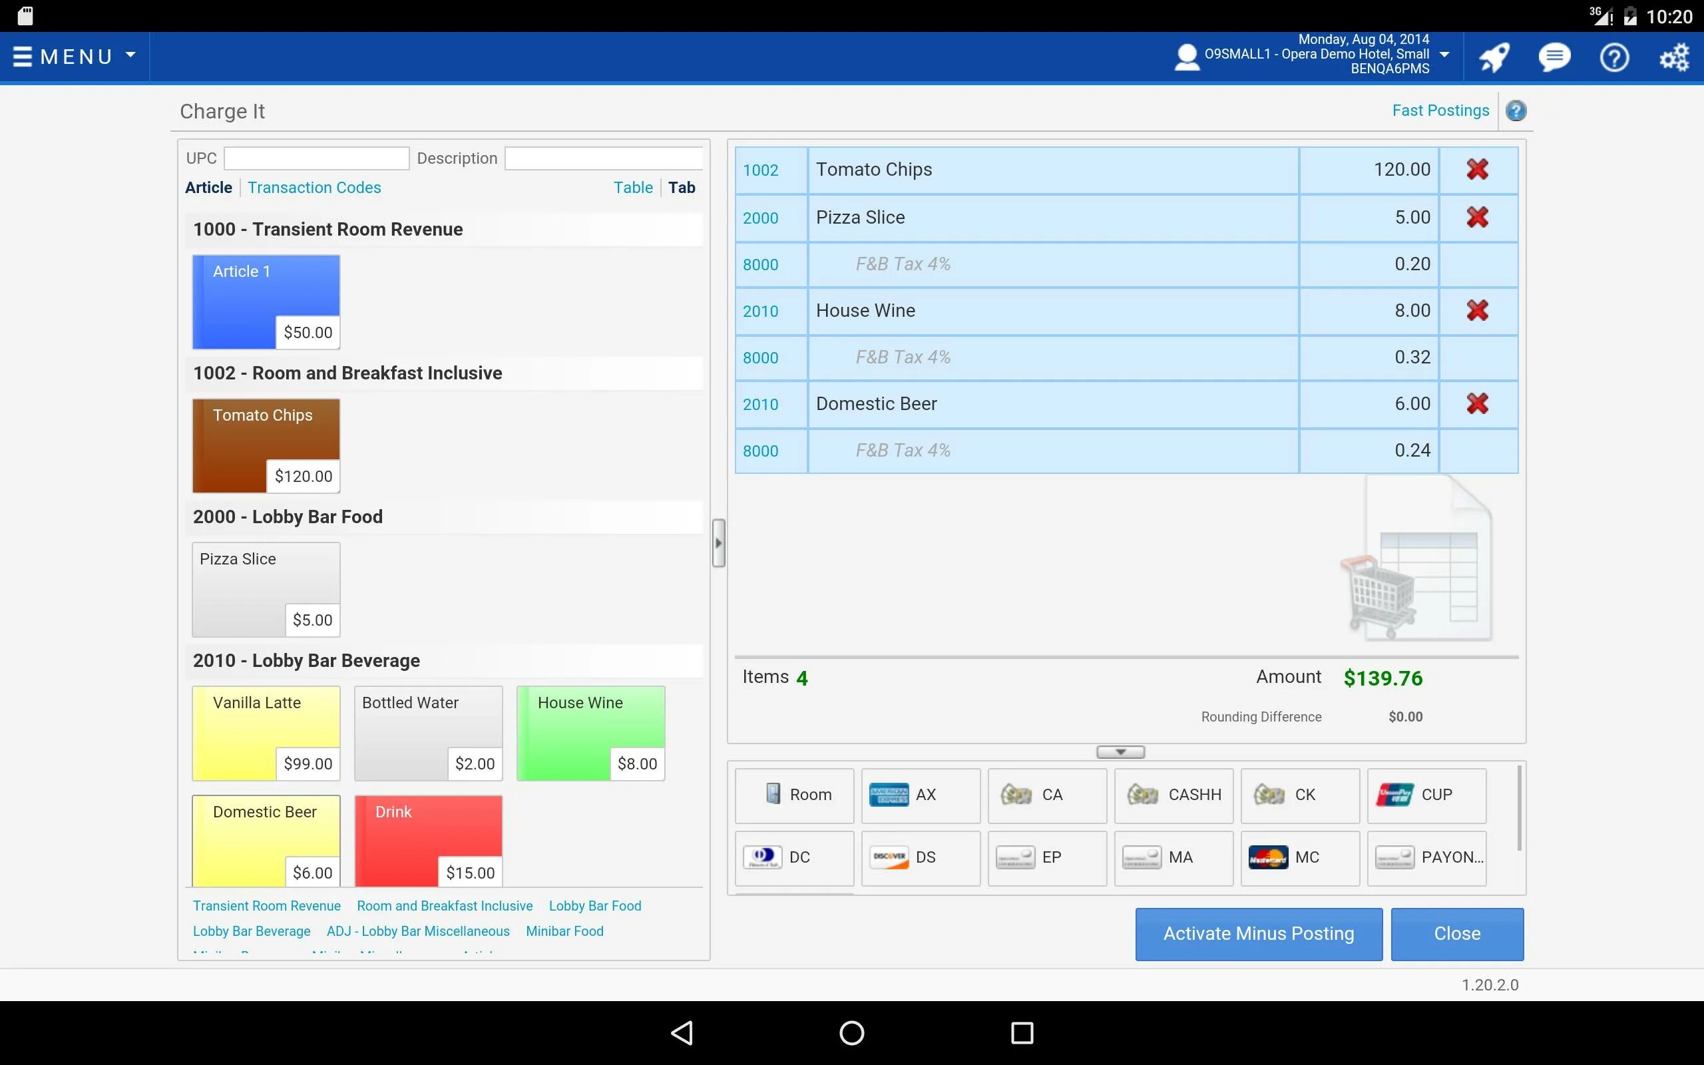Viewport: 1704px width, 1065px height.
Task: Pay with American Express AX
Action: 920,795
